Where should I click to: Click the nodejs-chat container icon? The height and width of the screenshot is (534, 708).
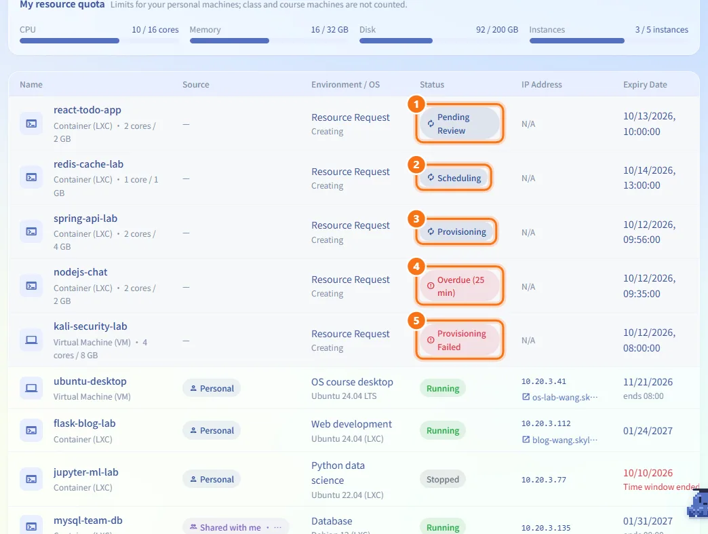coord(31,286)
